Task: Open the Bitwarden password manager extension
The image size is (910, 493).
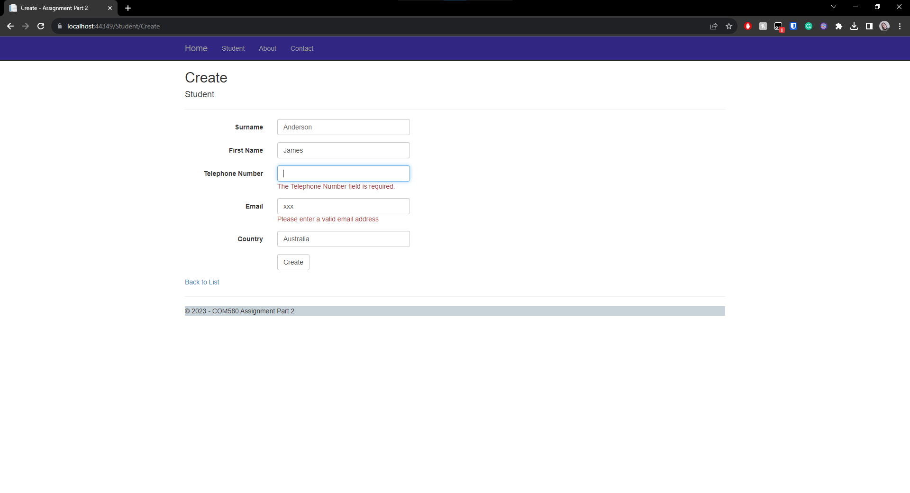Action: tap(793, 26)
